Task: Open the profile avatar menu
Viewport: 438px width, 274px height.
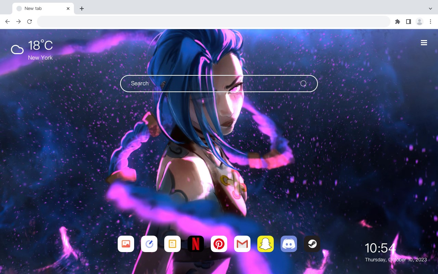Action: pos(420,22)
